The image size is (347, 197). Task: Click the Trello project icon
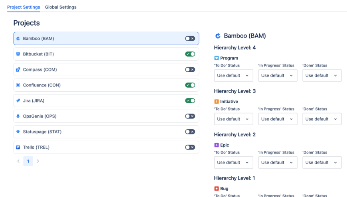tap(18, 148)
